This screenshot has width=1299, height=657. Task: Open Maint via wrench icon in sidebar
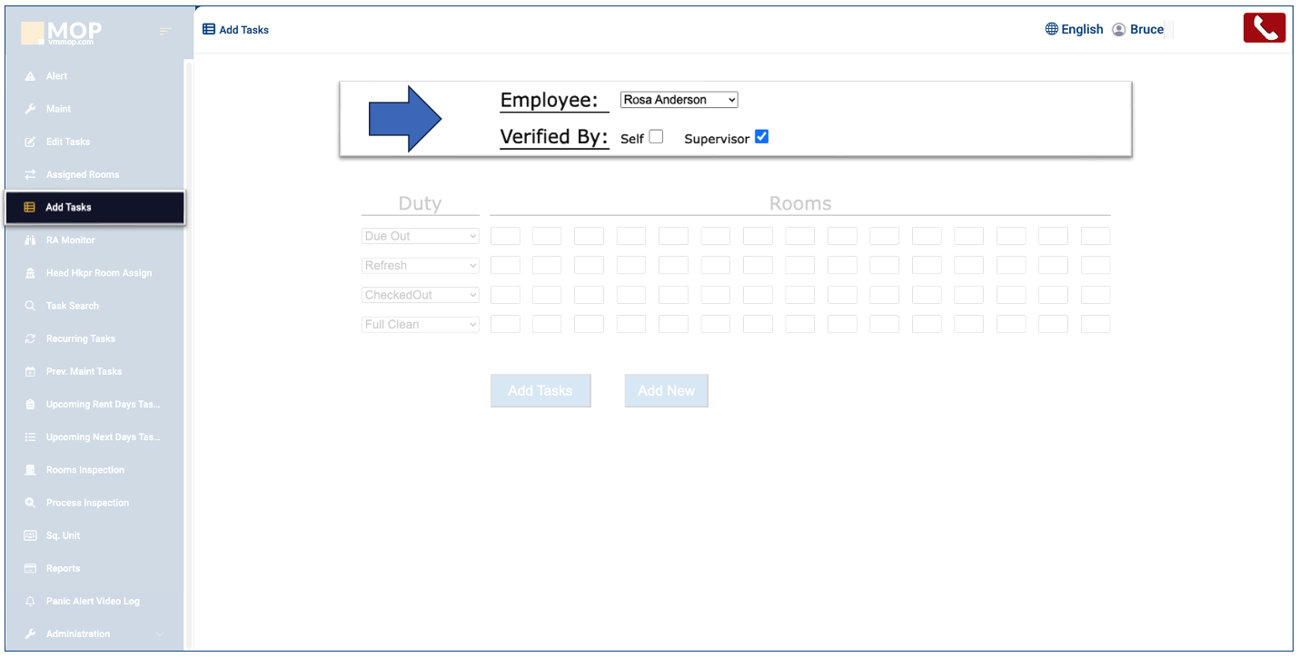[x=30, y=109]
